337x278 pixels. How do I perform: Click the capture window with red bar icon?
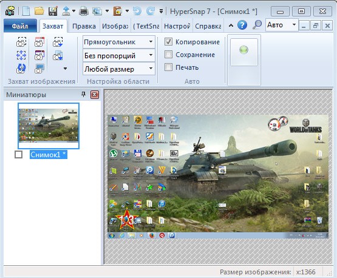point(39,42)
